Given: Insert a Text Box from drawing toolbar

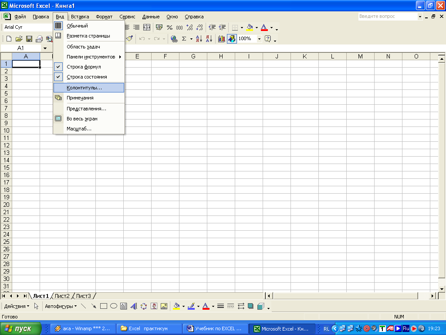Looking at the screenshot, I should click(x=123, y=306).
